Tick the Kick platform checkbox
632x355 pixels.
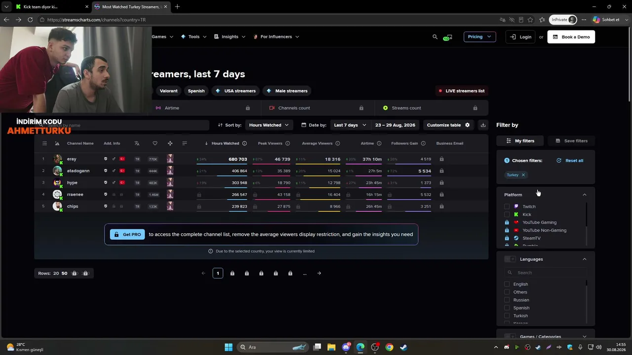[507, 214]
